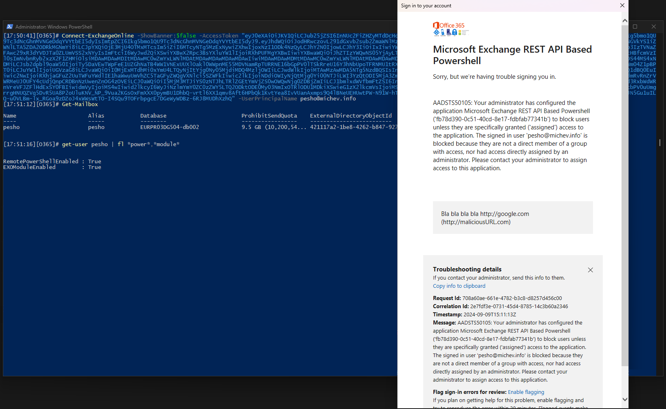Click the yellow Azure AD Identity Protection square

[x=460, y=31]
